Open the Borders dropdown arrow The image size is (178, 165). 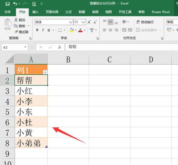click(65, 30)
